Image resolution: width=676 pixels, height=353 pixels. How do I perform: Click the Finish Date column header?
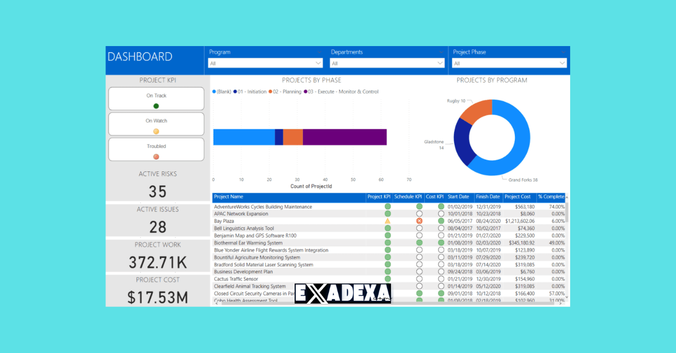[487, 197]
